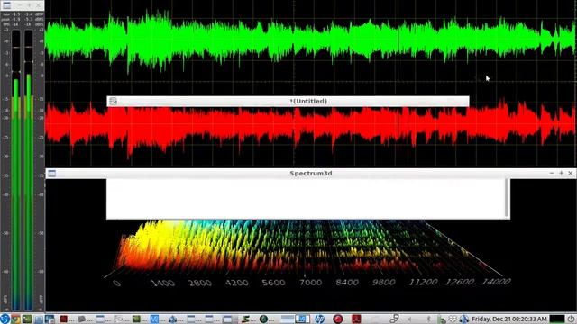Click the HP logo taskbar icon

[320, 319]
